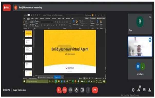Click the presenter avatar next to Balaji Munusamy
Viewport: 155px width, 98px height.
pyautogui.click(x=16, y=8)
